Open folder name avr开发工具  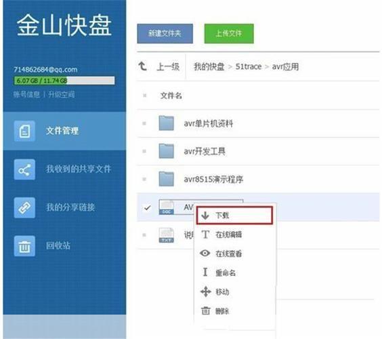click(x=205, y=151)
